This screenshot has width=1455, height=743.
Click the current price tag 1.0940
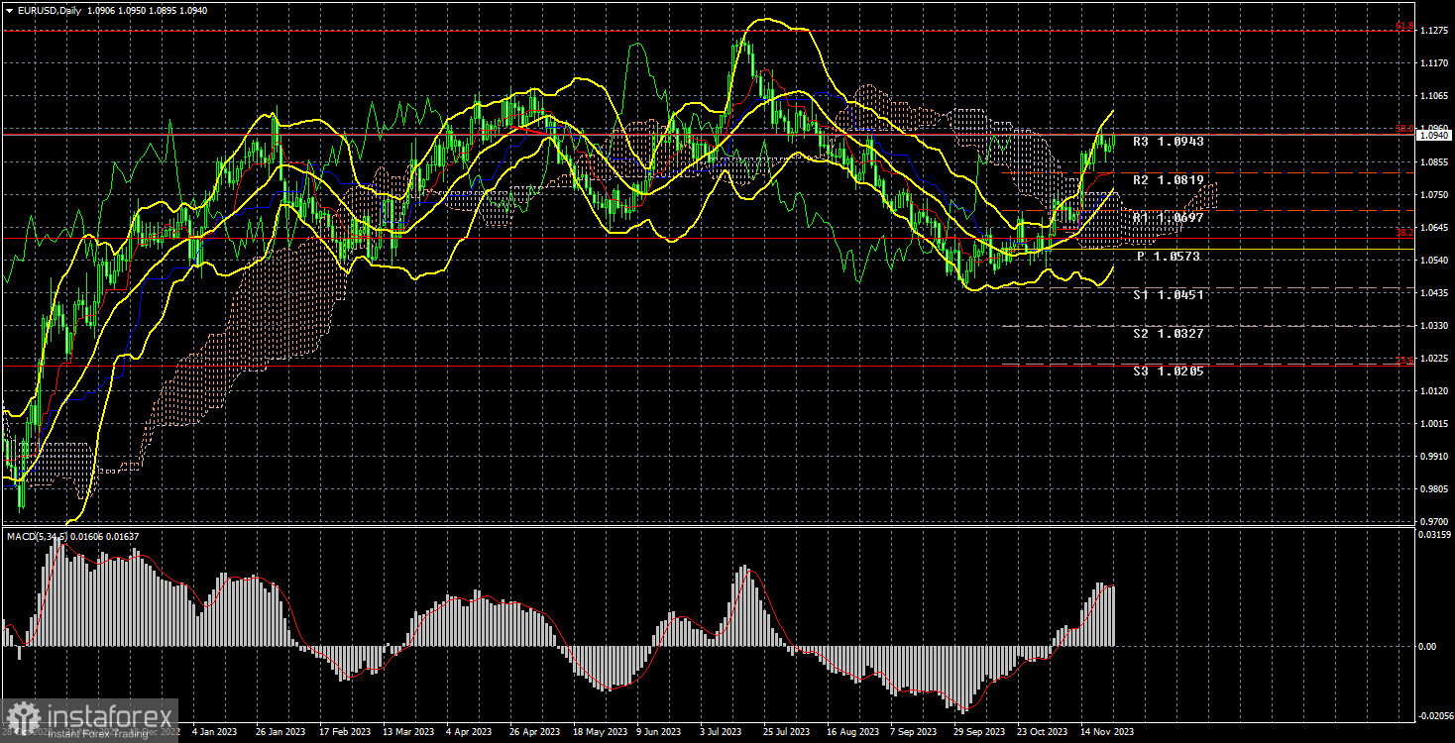(1433, 136)
